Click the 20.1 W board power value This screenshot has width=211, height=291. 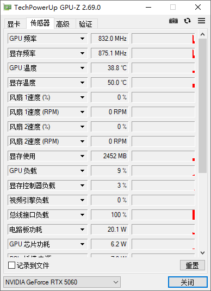109,230
